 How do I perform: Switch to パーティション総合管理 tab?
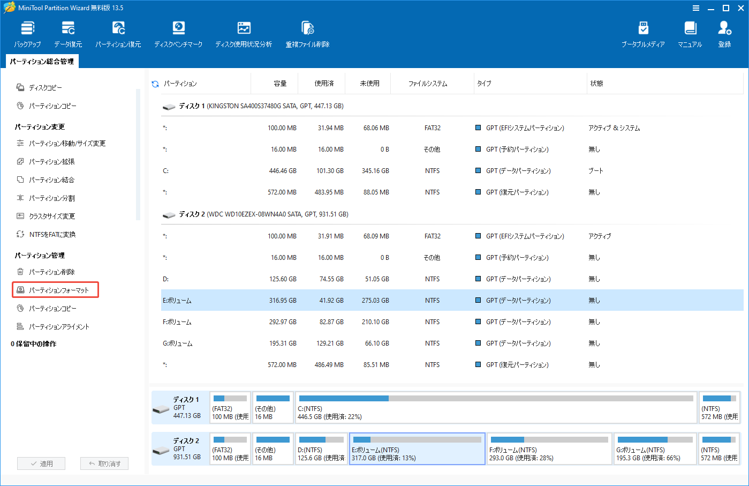pos(41,61)
